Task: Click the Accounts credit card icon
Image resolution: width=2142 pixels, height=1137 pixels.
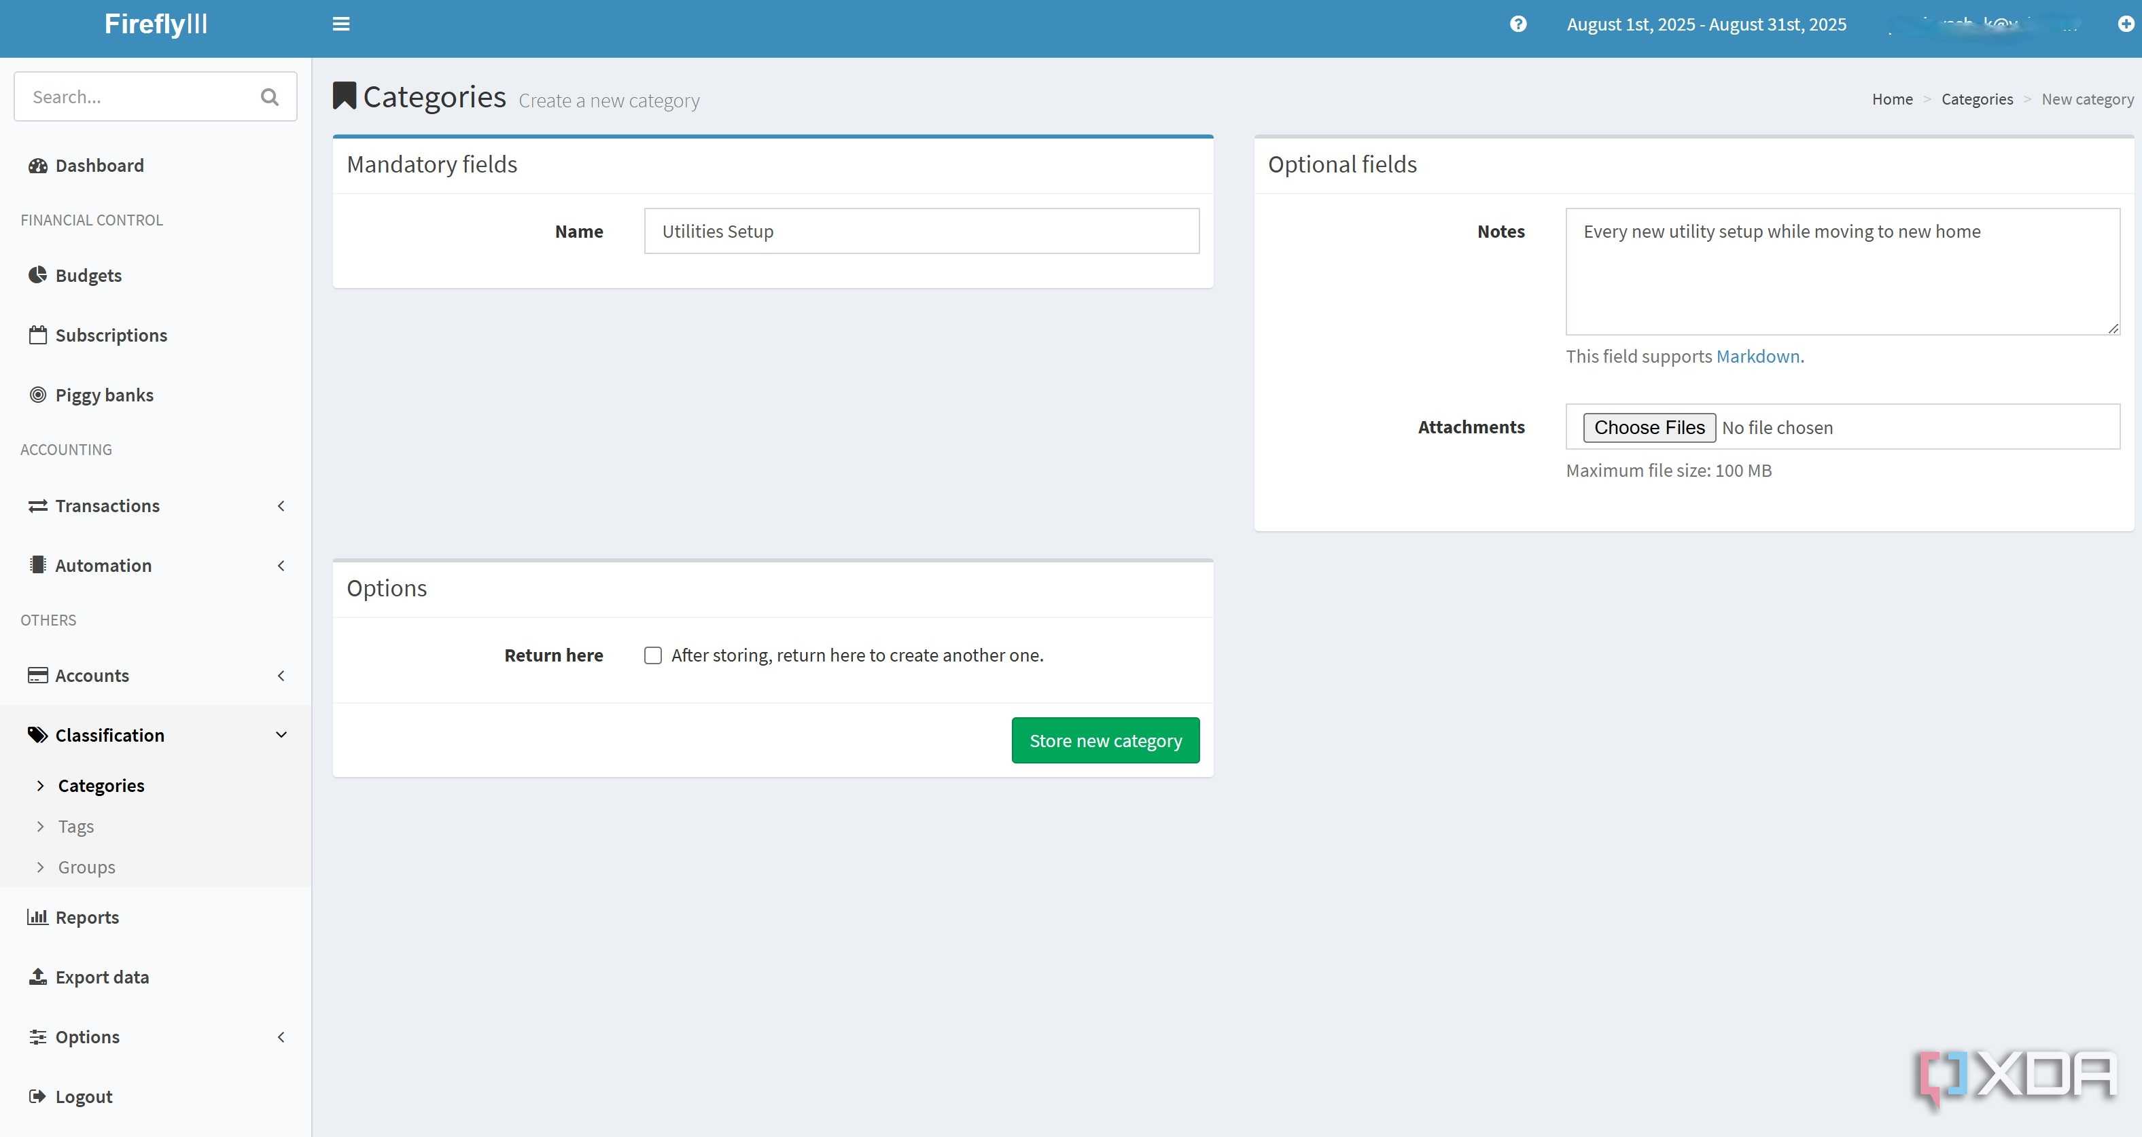Action: click(x=37, y=675)
